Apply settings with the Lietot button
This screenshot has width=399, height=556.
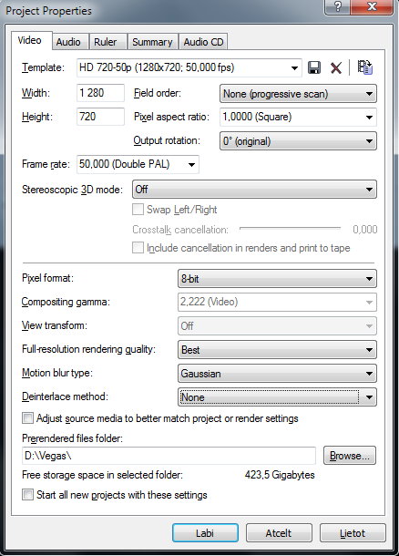[x=353, y=533]
